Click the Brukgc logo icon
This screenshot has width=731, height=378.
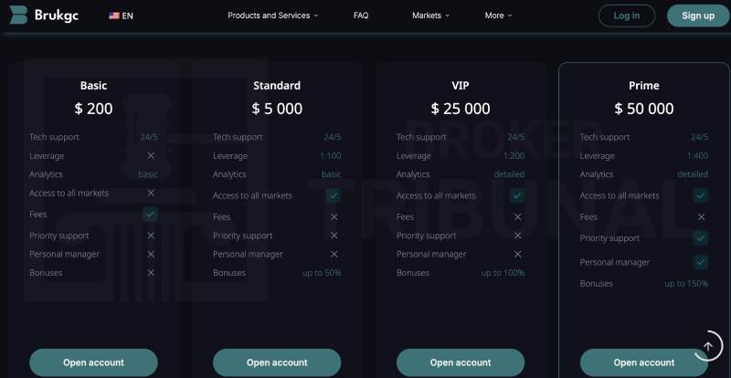pyautogui.click(x=18, y=15)
